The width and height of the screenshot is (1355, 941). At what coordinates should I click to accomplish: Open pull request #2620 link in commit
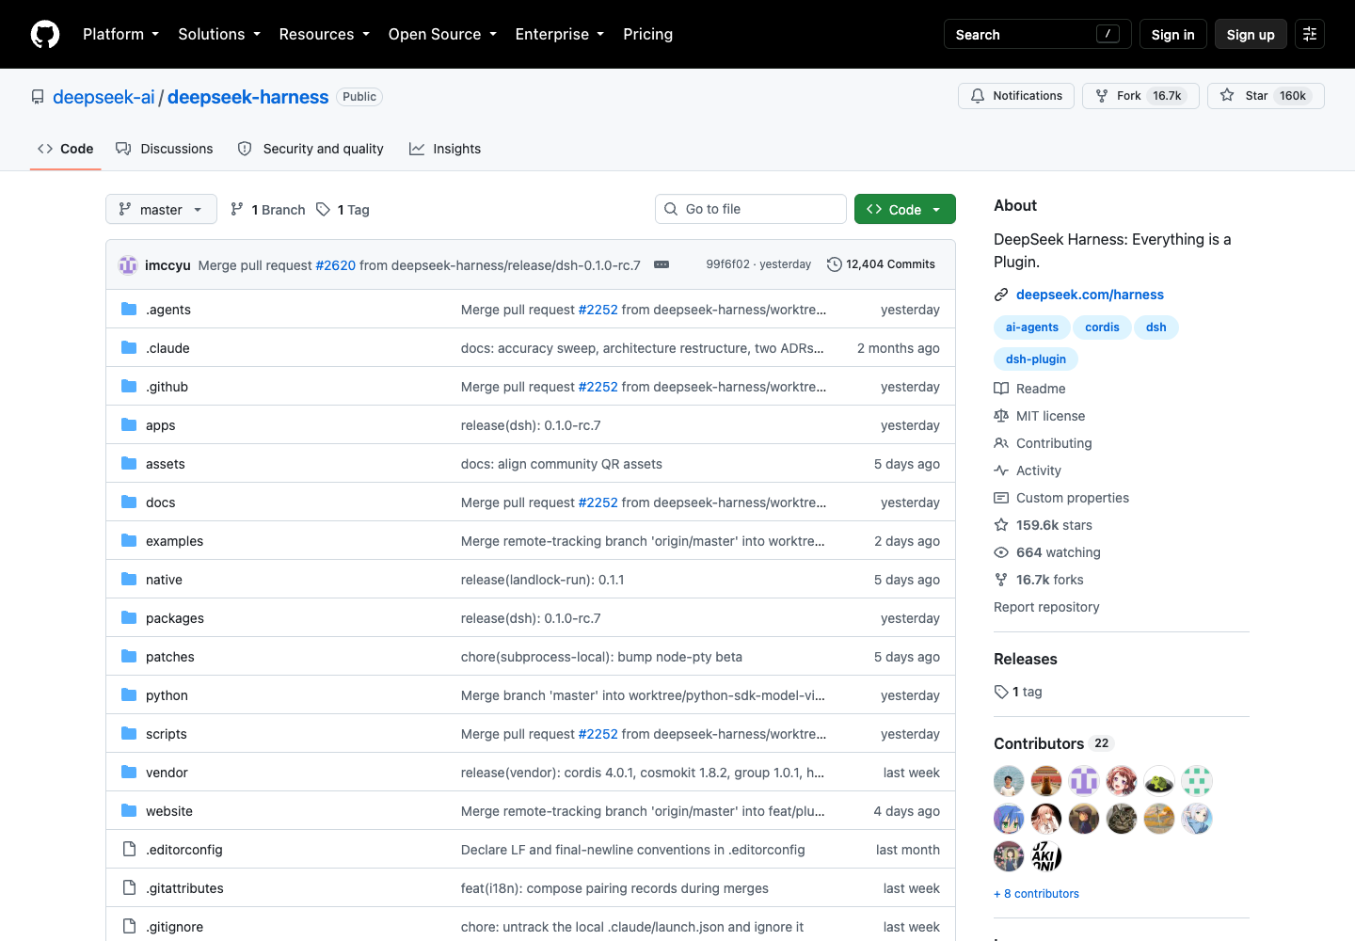(336, 265)
